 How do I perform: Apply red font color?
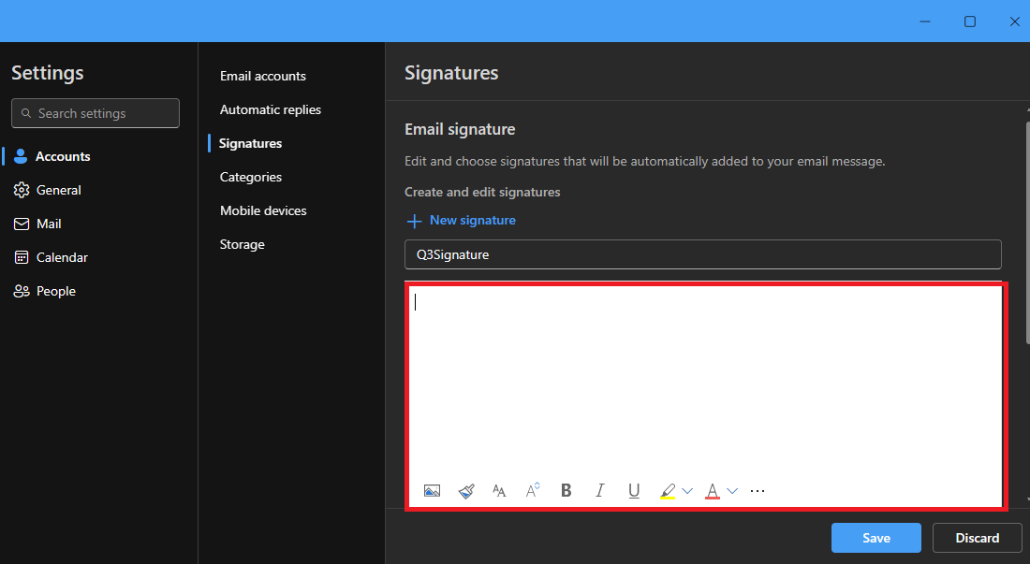tap(712, 491)
